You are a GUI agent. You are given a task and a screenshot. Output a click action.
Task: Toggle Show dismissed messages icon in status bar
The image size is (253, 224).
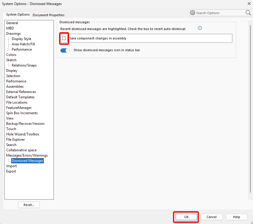[65, 50]
